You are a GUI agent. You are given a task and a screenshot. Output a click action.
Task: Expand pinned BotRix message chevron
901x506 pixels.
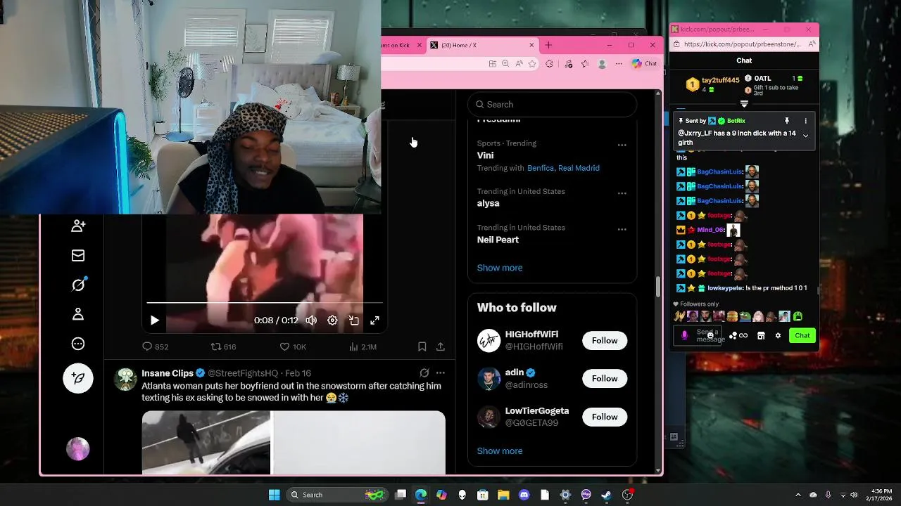[x=805, y=136]
